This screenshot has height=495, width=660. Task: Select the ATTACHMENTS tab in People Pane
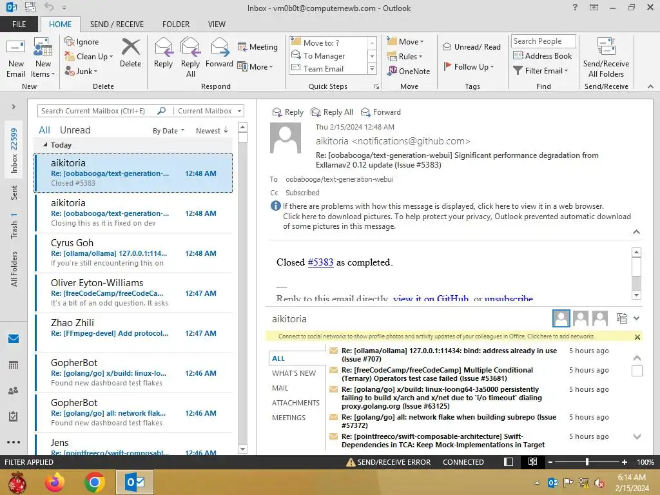point(295,403)
